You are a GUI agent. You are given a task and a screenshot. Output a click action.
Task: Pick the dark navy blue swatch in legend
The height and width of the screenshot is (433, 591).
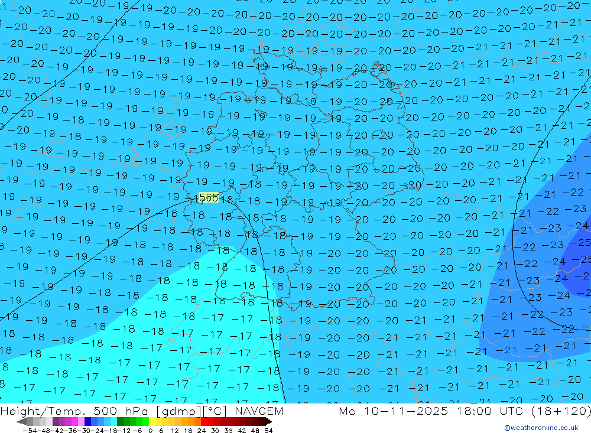88,421
